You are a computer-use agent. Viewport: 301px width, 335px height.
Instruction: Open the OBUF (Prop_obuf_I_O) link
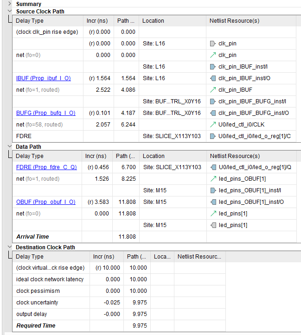pyautogui.click(x=46, y=202)
